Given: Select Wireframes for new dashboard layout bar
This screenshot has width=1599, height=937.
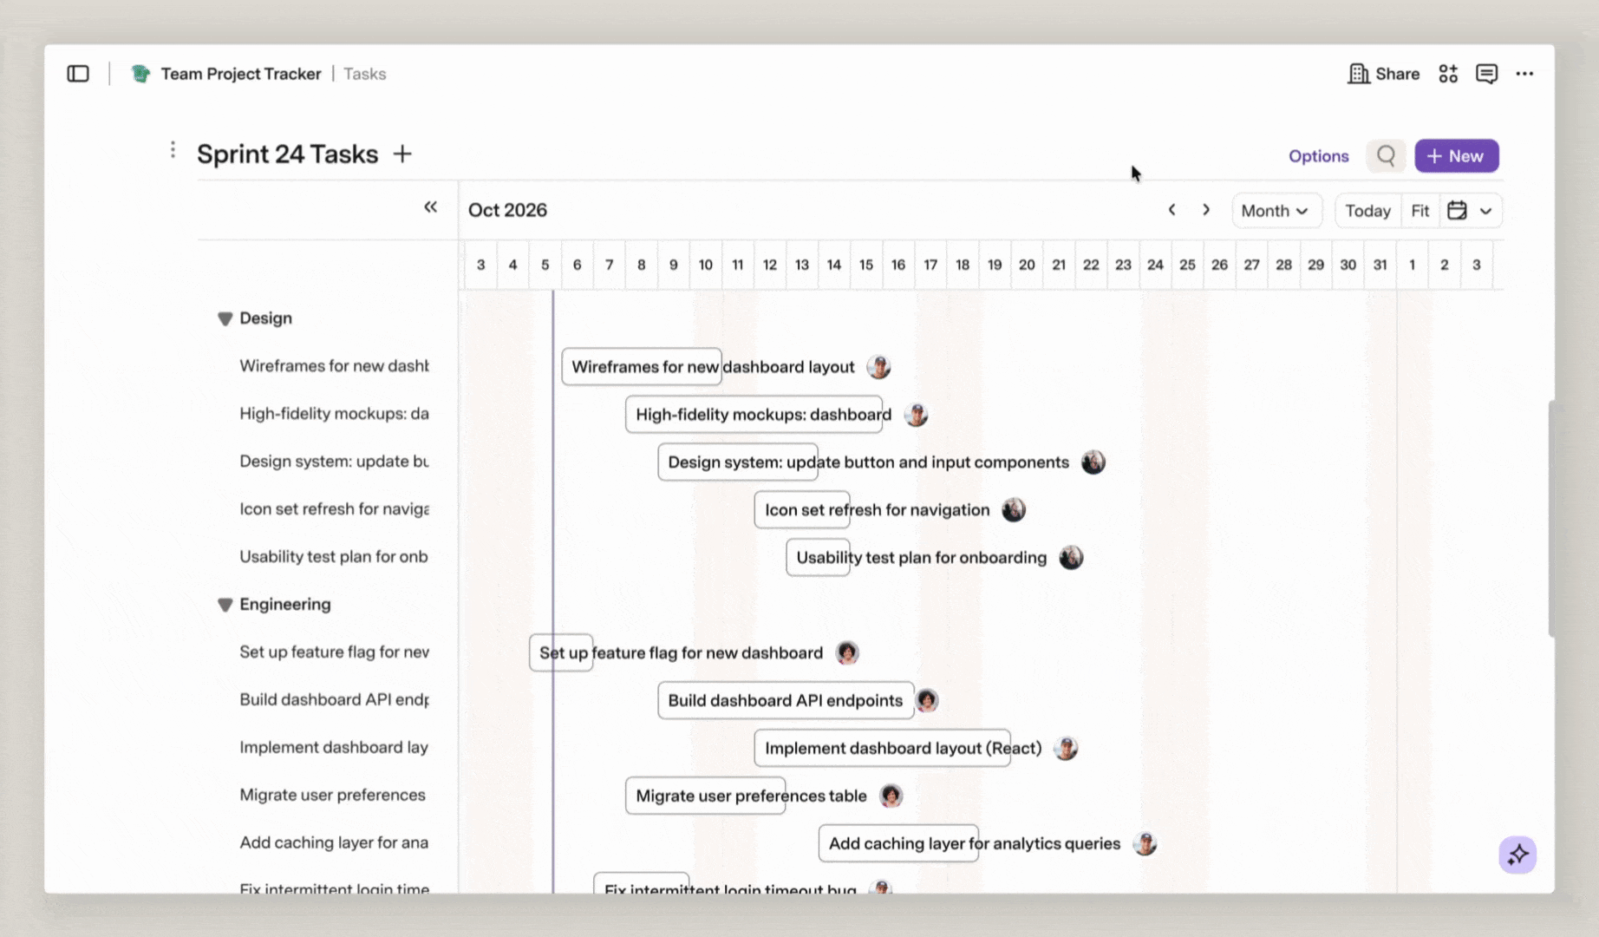Looking at the screenshot, I should pos(642,367).
